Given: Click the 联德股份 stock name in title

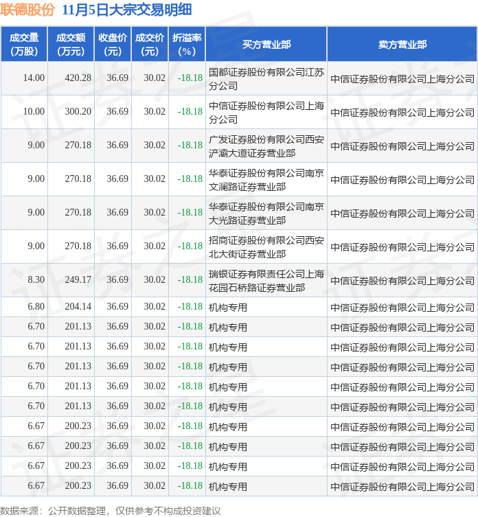Looking at the screenshot, I should 27,10.
